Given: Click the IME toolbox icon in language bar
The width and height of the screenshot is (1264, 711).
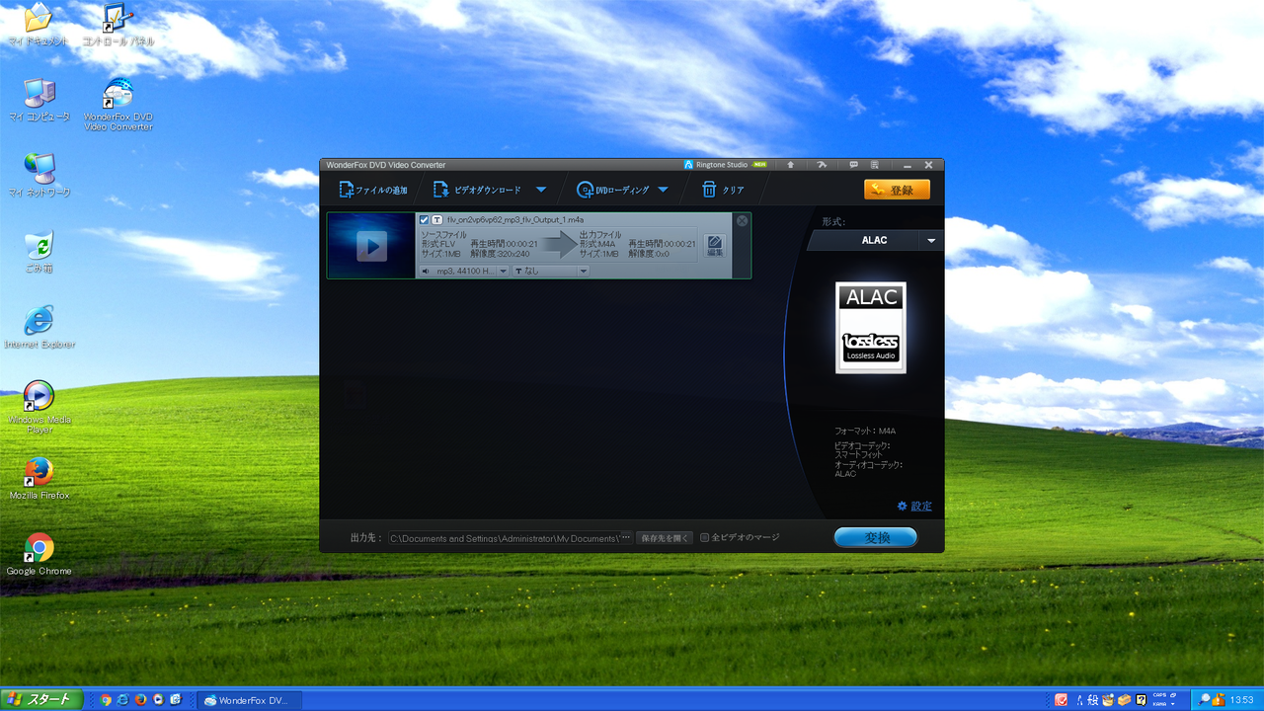Looking at the screenshot, I should (x=1124, y=700).
